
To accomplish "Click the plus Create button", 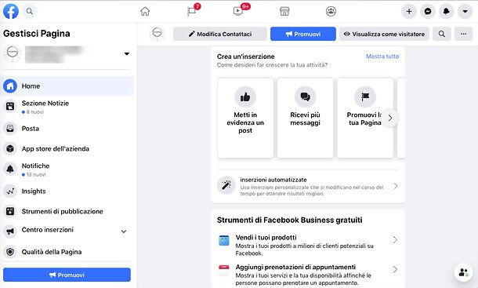I will tap(409, 11).
